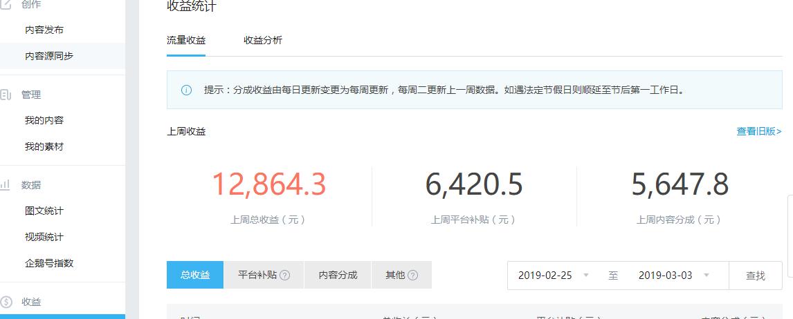Viewport: 793px width, 319px height.
Task: Switch to the 流量收益 tab
Action: (186, 40)
